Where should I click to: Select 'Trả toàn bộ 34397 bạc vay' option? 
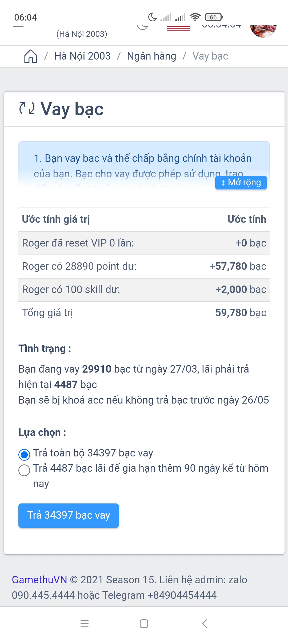pyautogui.click(x=24, y=455)
